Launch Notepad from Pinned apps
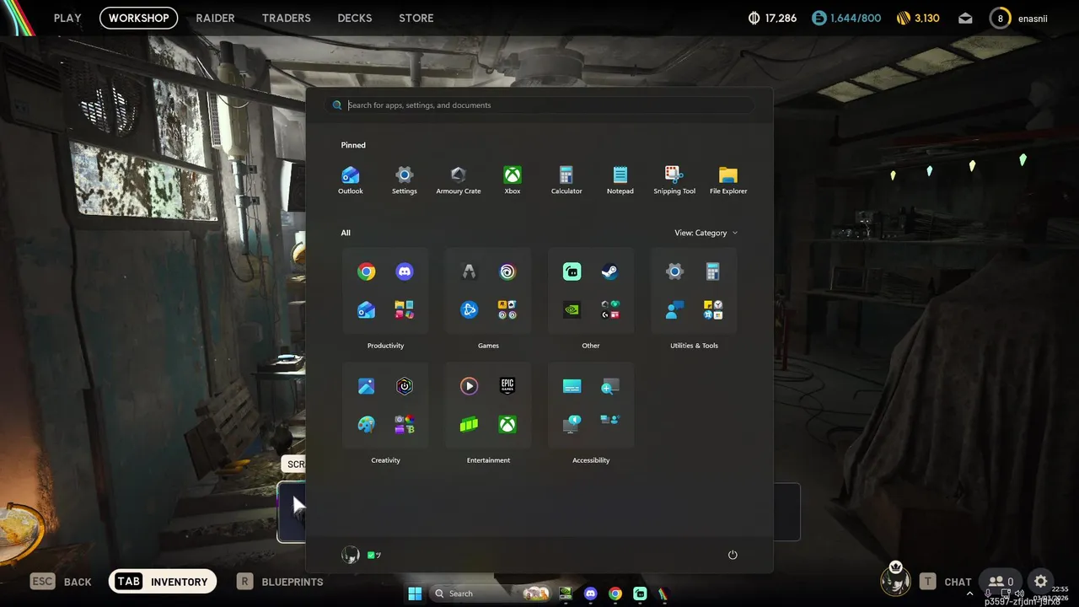The width and height of the screenshot is (1079, 607). [x=620, y=180]
